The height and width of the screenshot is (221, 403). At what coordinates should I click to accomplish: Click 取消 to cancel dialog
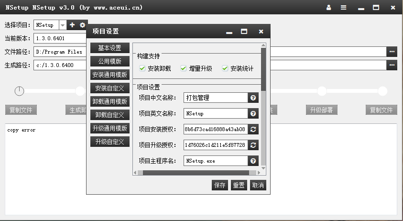click(258, 185)
